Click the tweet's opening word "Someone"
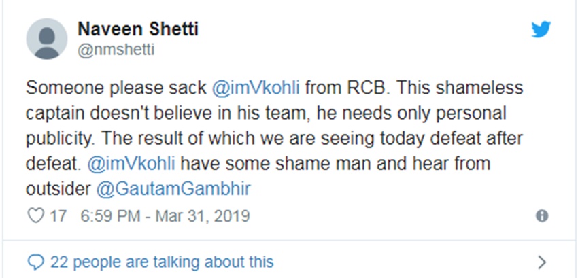 [60, 88]
